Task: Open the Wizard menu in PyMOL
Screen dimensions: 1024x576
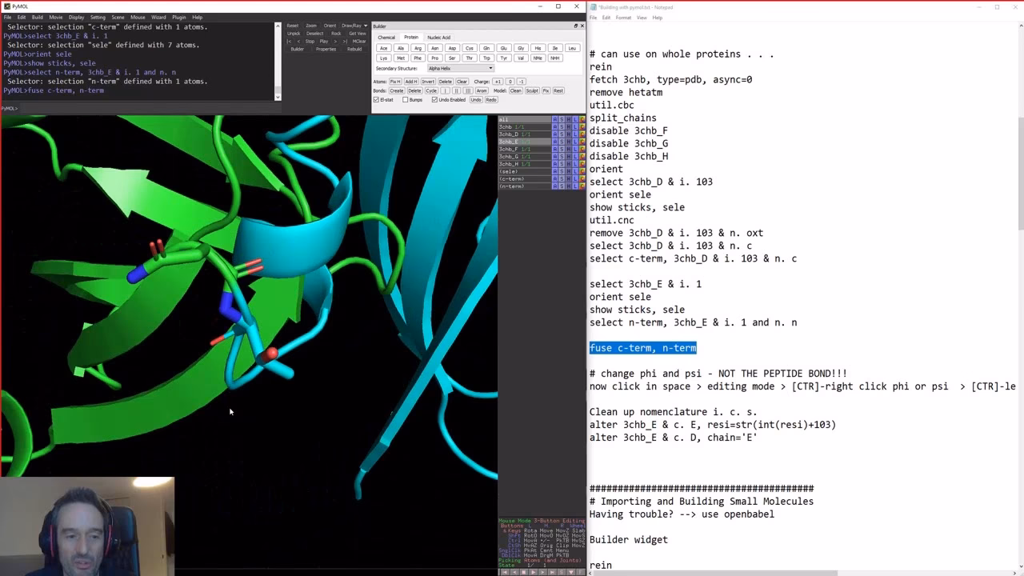Action: pos(157,17)
